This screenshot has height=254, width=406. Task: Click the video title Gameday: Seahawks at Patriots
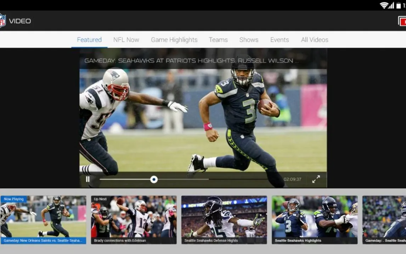[x=191, y=61]
